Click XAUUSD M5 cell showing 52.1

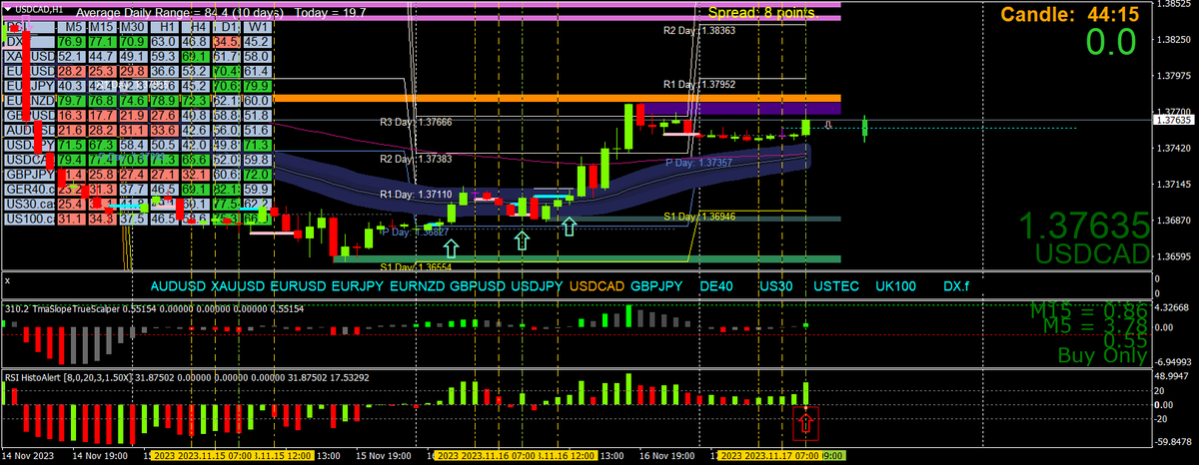pos(70,56)
